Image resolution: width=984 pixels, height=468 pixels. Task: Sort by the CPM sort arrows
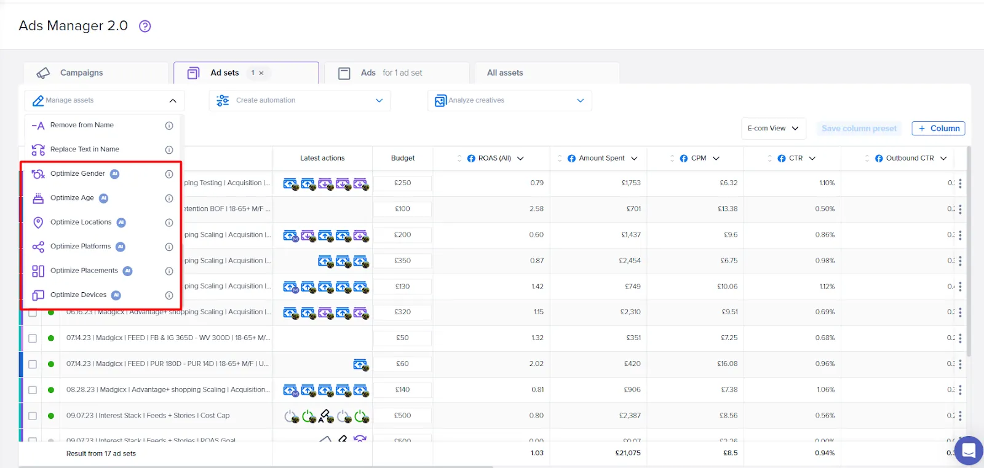click(x=672, y=159)
